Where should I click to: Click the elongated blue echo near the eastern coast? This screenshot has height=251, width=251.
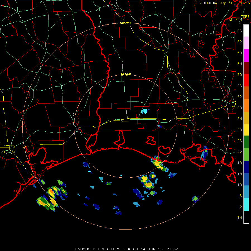tap(205, 153)
